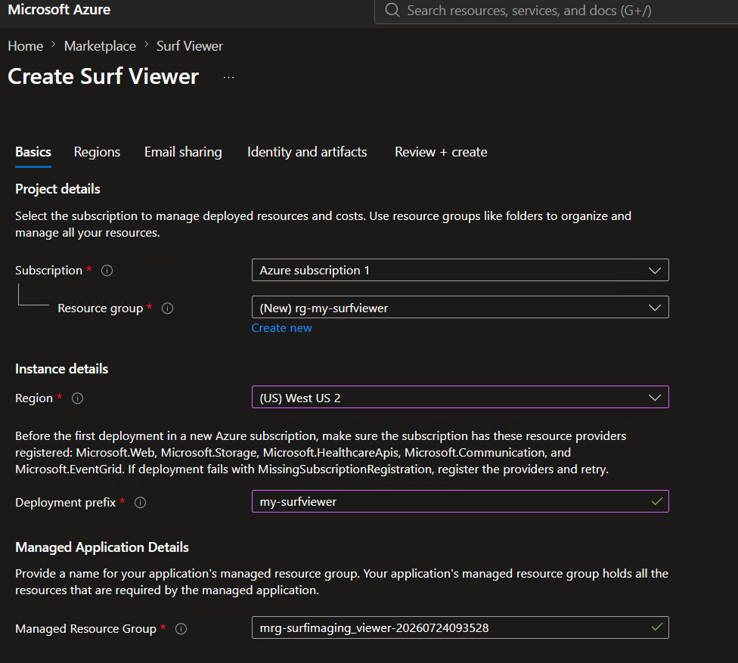Click the Deployment prefix field label
The width and height of the screenshot is (738, 663).
pos(66,503)
